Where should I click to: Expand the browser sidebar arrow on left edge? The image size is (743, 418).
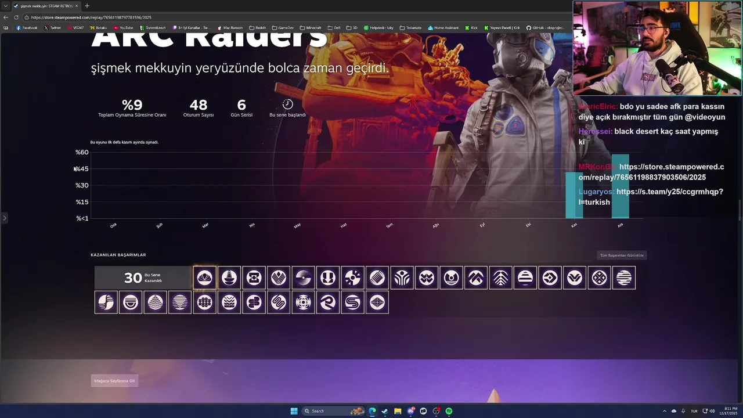click(4, 218)
